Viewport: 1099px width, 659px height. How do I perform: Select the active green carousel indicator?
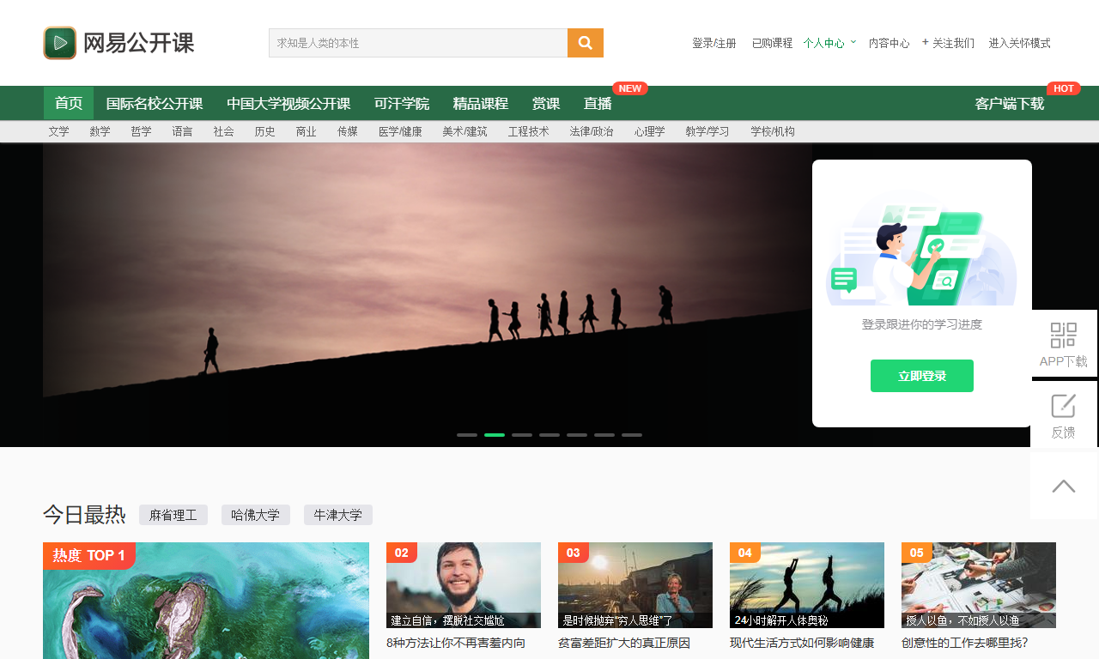point(495,435)
